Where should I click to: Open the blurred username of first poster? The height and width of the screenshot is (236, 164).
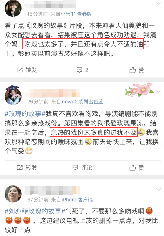click(x=50, y=4)
